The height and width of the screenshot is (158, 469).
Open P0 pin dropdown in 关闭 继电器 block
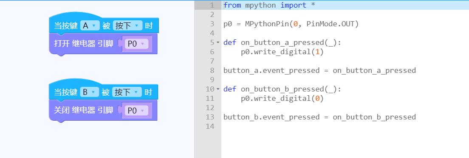coord(136,111)
